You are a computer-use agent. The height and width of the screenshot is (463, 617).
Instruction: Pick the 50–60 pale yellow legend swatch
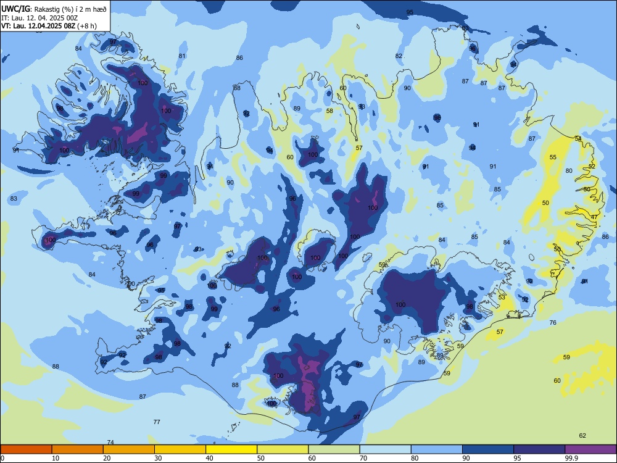click(283, 449)
